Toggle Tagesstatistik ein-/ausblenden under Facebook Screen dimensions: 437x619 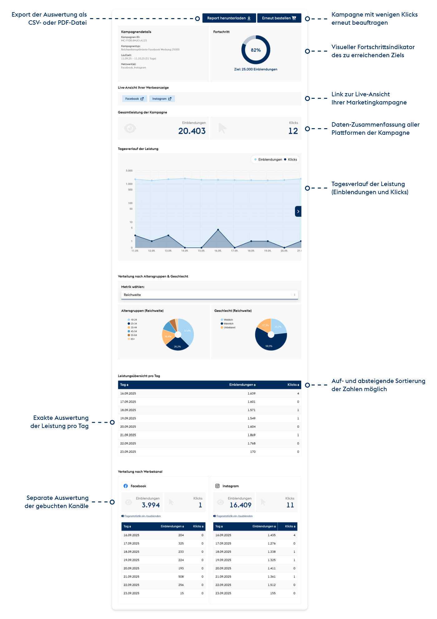123,516
